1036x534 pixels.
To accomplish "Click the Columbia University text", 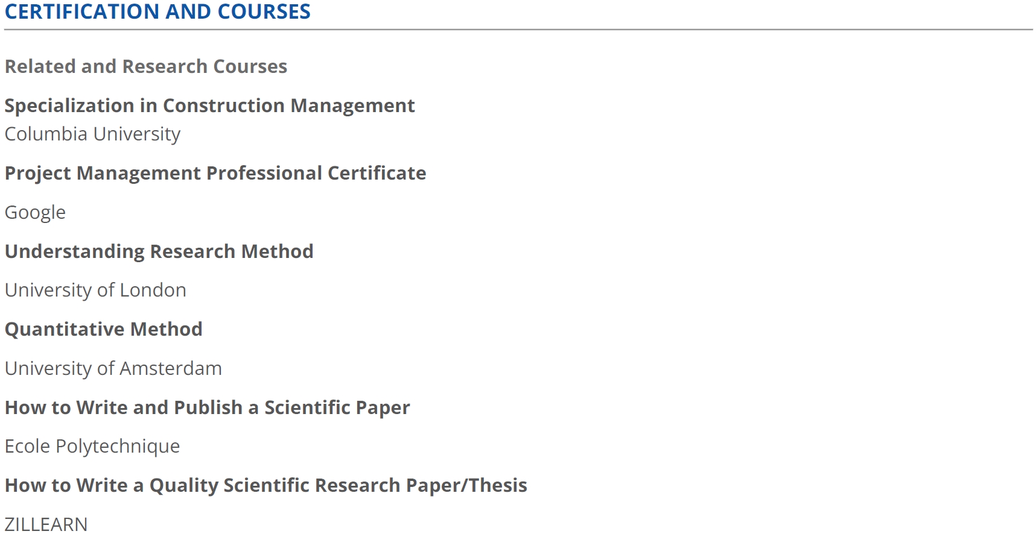I will (x=92, y=134).
